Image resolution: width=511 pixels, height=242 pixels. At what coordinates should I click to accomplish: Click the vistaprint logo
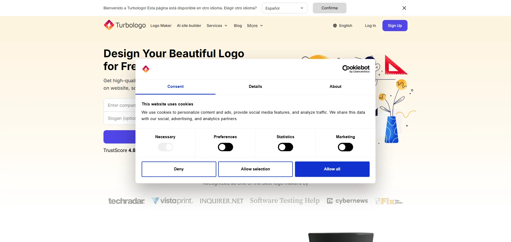(172, 201)
